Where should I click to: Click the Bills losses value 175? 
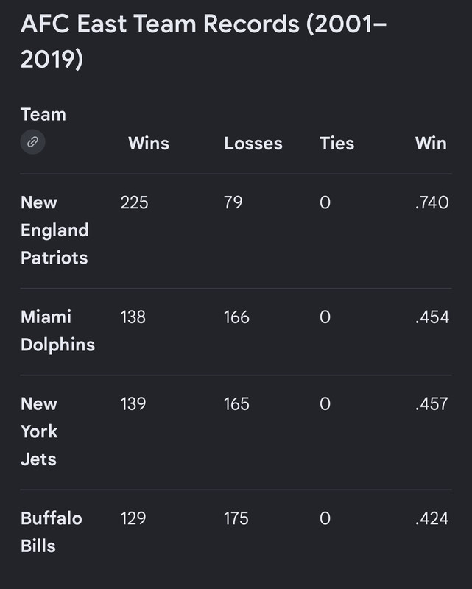pyautogui.click(x=236, y=519)
